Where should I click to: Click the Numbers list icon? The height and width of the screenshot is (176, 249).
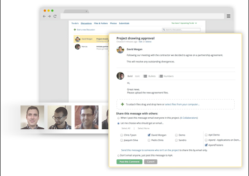(x=161, y=76)
